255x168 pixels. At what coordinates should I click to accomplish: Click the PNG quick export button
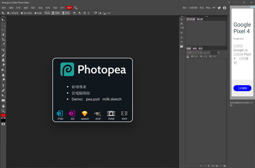pyautogui.click(x=56, y=13)
